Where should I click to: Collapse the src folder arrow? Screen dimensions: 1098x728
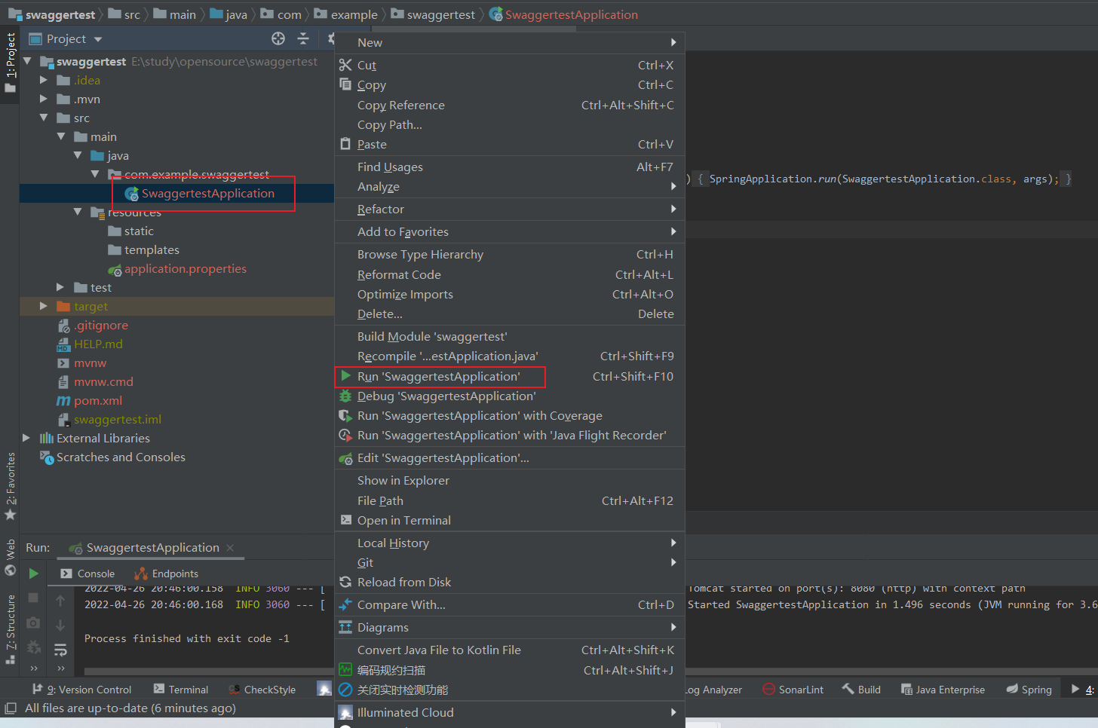point(44,118)
